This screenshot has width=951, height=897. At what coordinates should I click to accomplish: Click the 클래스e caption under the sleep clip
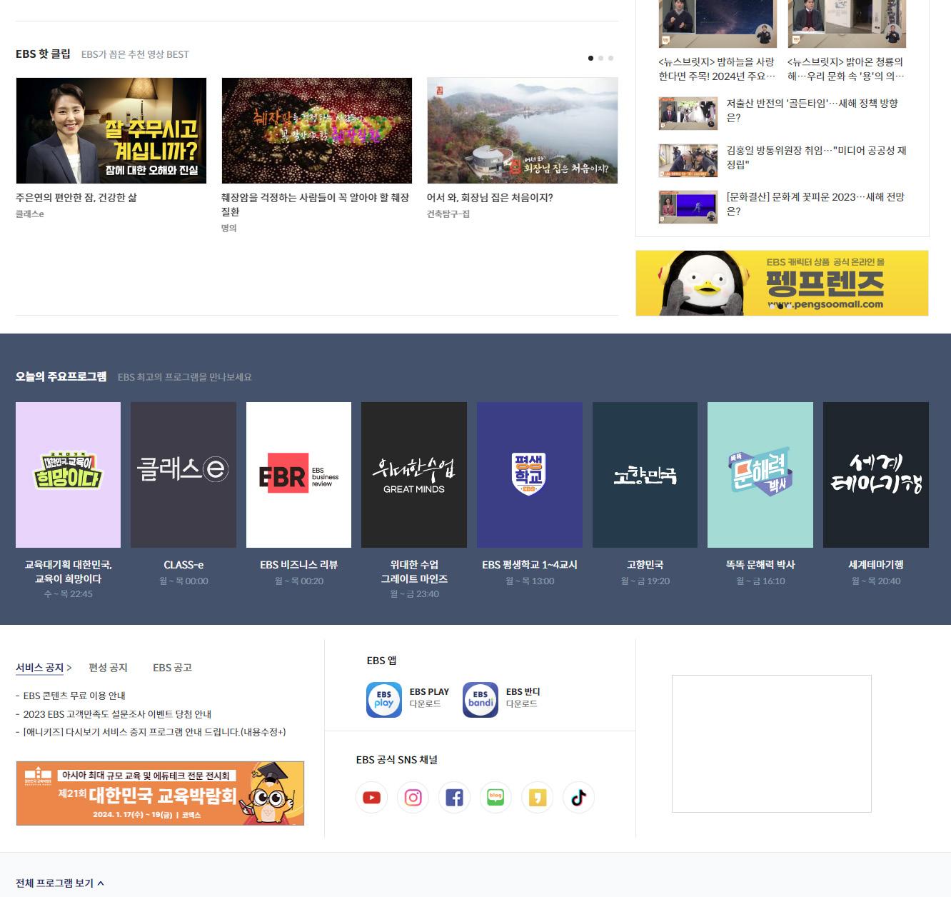[x=30, y=214]
